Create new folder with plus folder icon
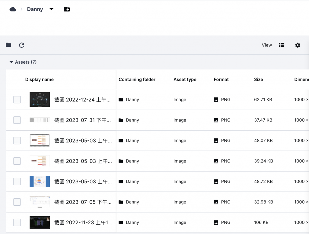 coord(67,9)
